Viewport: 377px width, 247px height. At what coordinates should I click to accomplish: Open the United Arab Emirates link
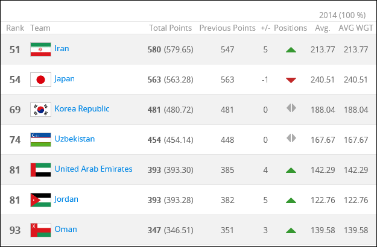[93, 169]
